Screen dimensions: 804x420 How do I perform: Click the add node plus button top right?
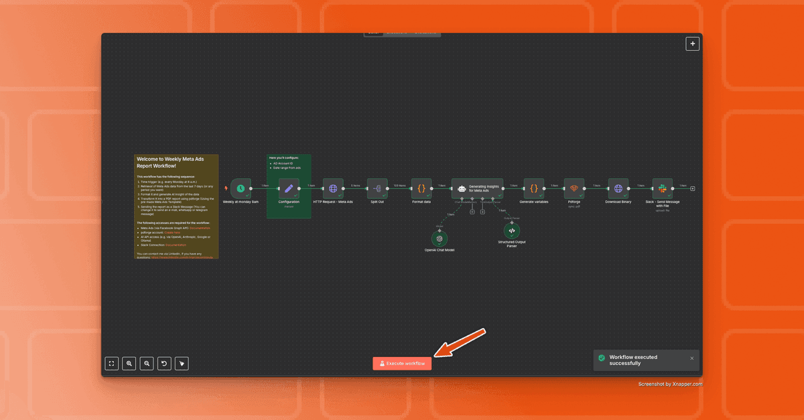click(693, 44)
